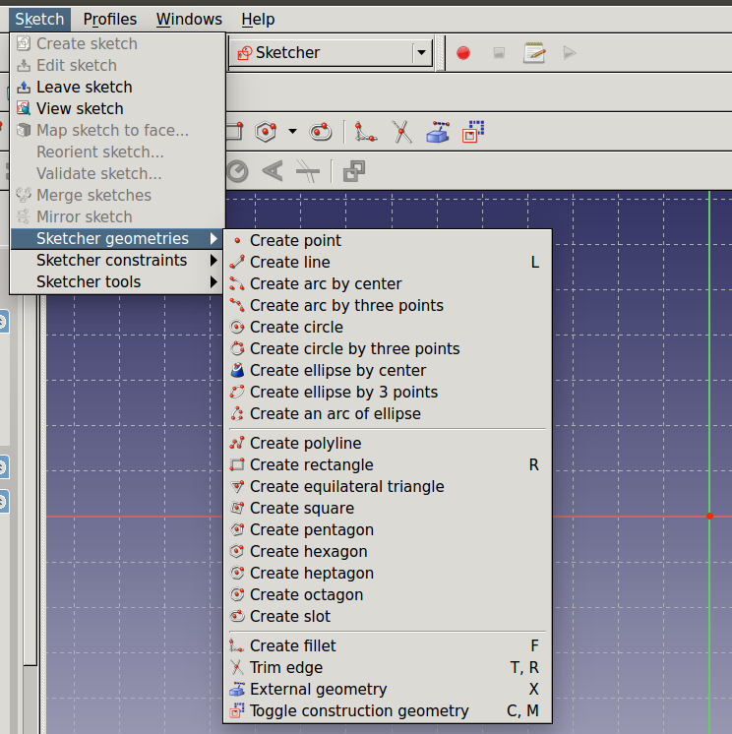Image resolution: width=732 pixels, height=734 pixels.
Task: Click the red origin point in sketch
Action: (709, 516)
